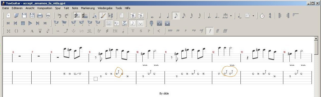Viewport: 321px width, 97px height.
Task: Undo the last edit
Action: click(59, 16)
